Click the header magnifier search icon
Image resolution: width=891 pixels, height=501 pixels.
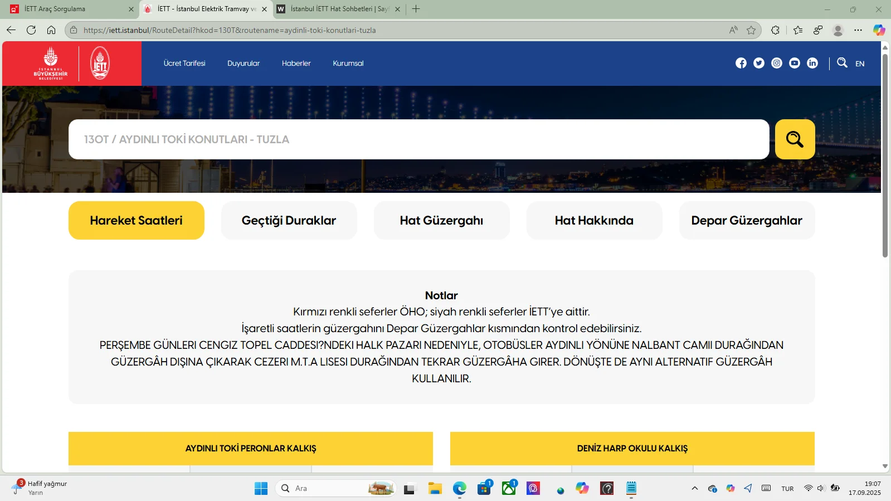842,63
